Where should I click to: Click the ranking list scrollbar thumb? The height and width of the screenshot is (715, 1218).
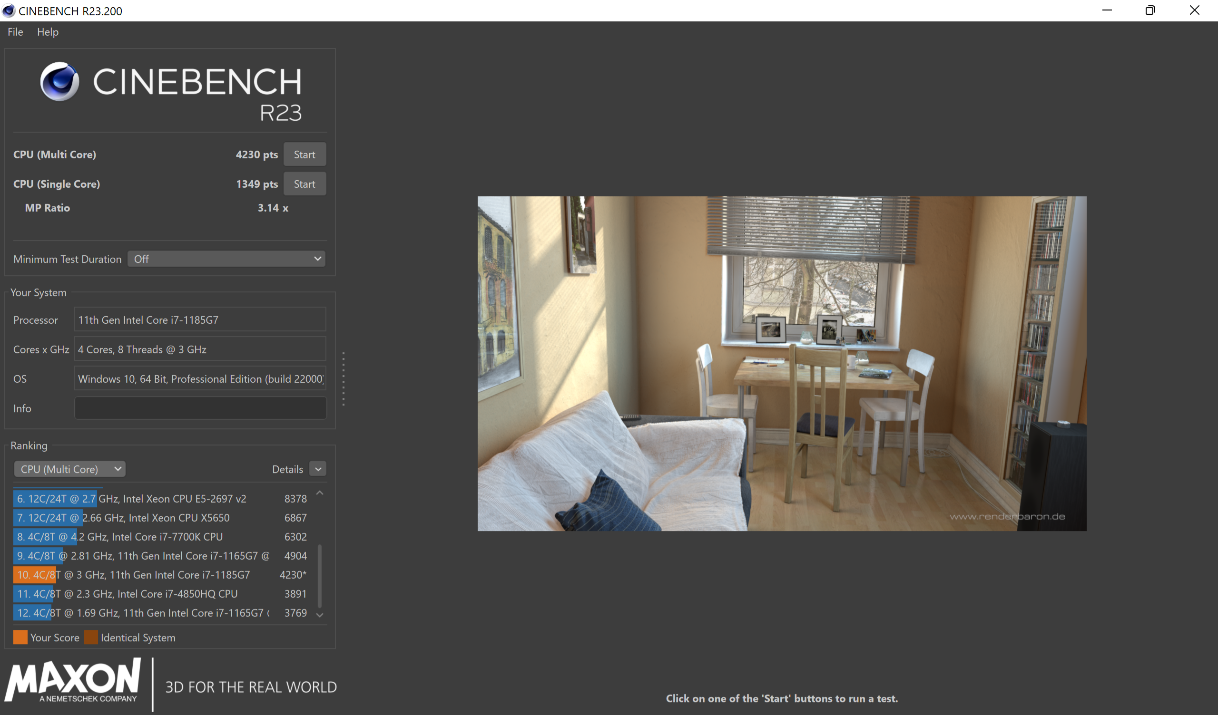[x=319, y=576]
